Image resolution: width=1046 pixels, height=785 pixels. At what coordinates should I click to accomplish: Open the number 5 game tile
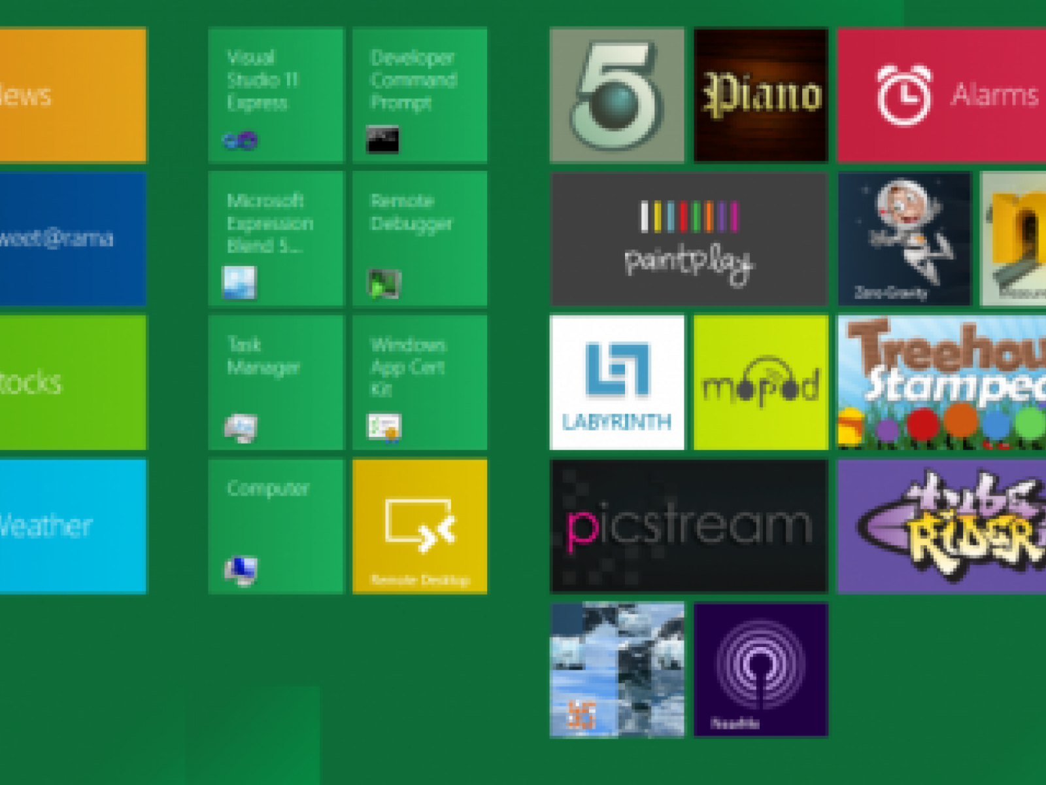point(617,95)
